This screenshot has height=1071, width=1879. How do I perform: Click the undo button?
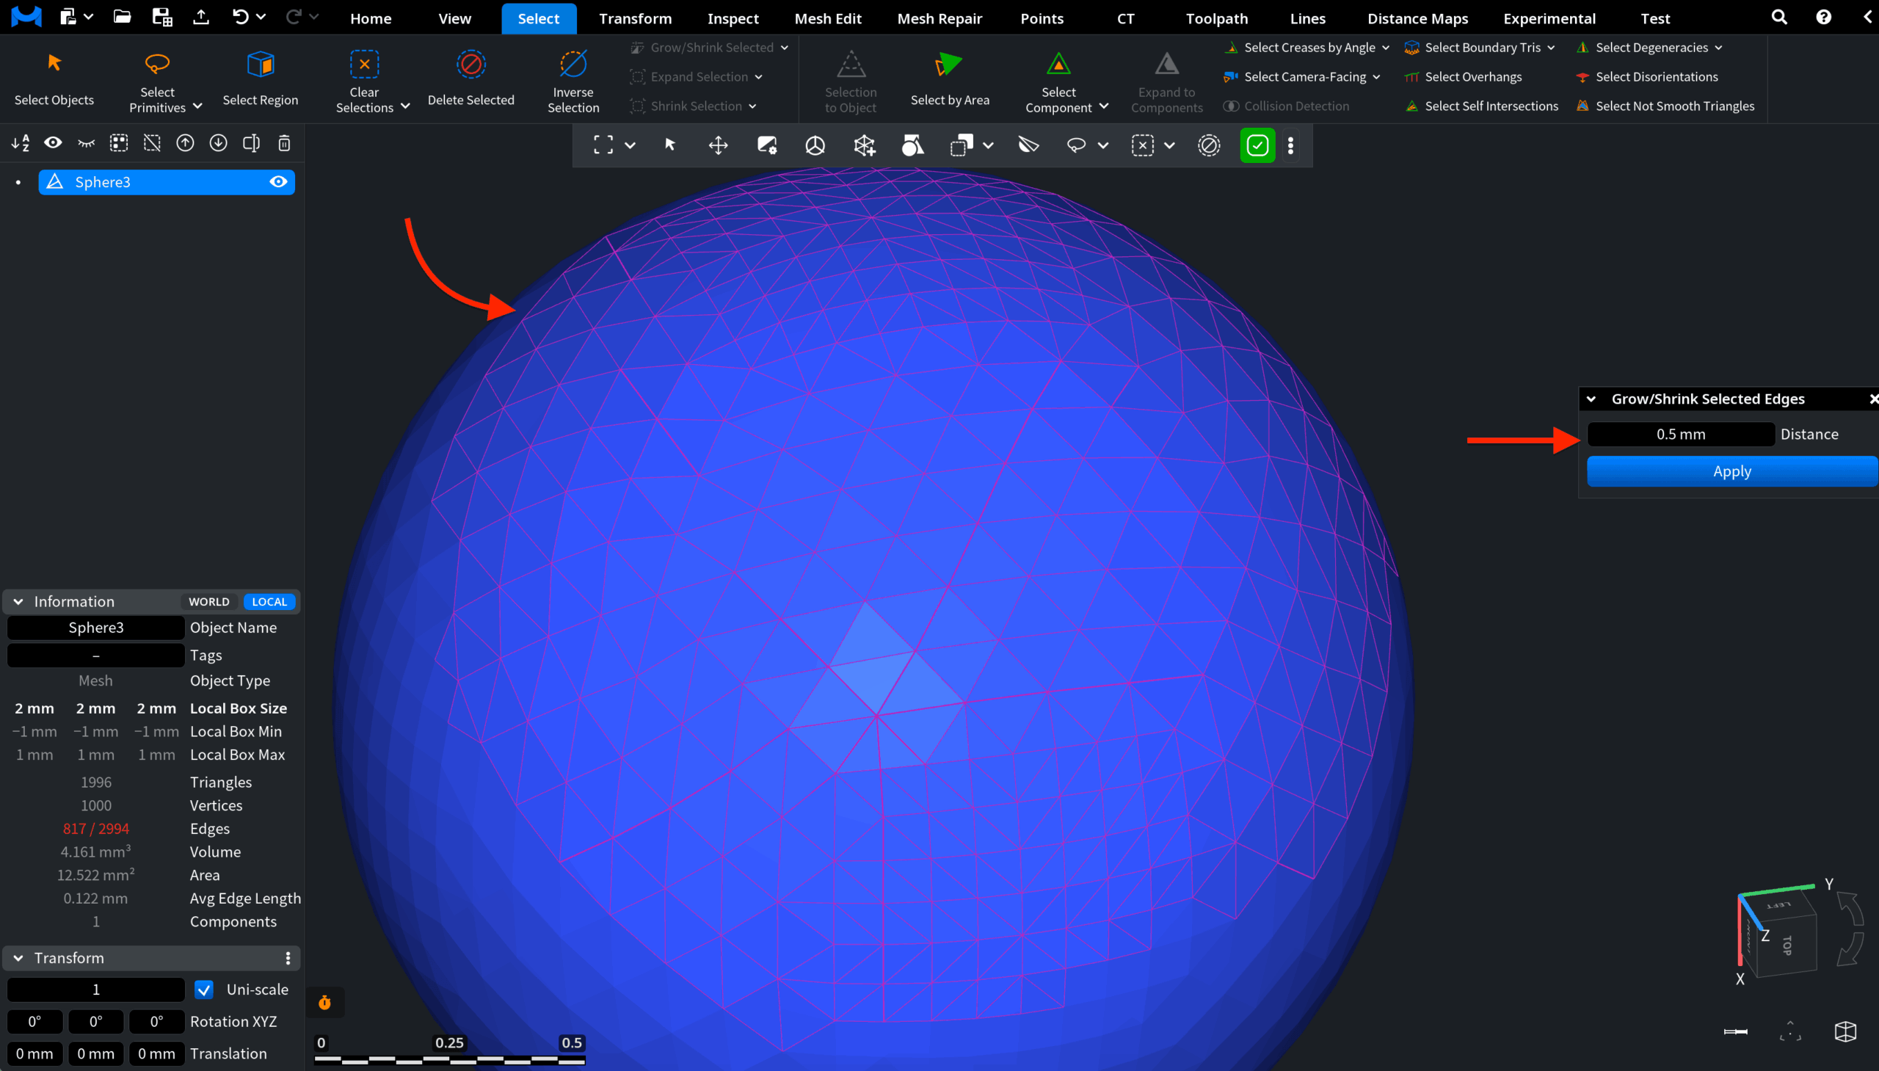[x=241, y=17]
